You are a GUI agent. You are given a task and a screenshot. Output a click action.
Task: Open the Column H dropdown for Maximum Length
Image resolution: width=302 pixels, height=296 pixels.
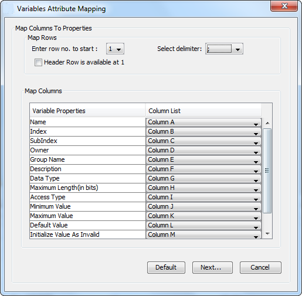click(203, 188)
